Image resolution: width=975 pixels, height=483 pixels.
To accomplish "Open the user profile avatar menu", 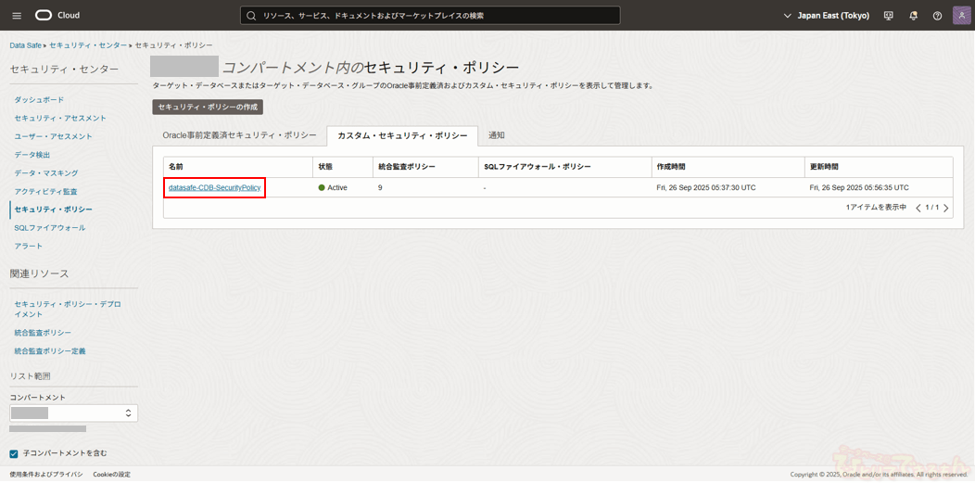I will click(x=961, y=16).
